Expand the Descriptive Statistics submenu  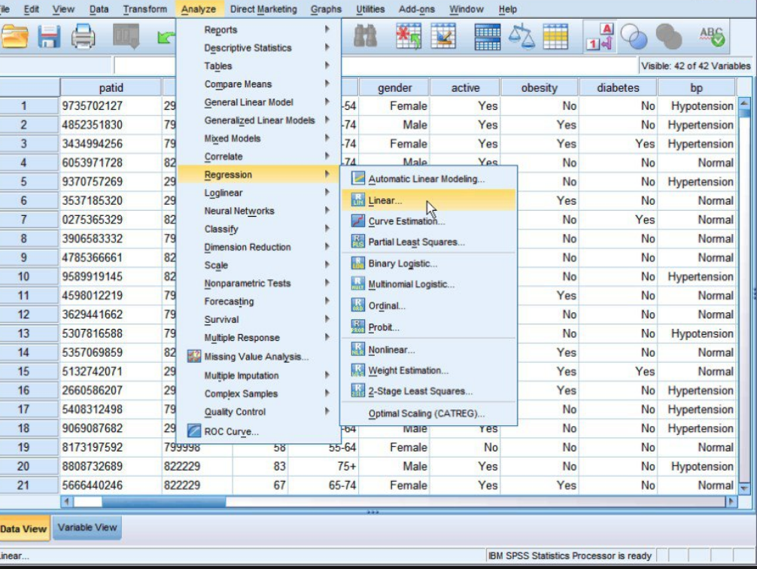[259, 48]
